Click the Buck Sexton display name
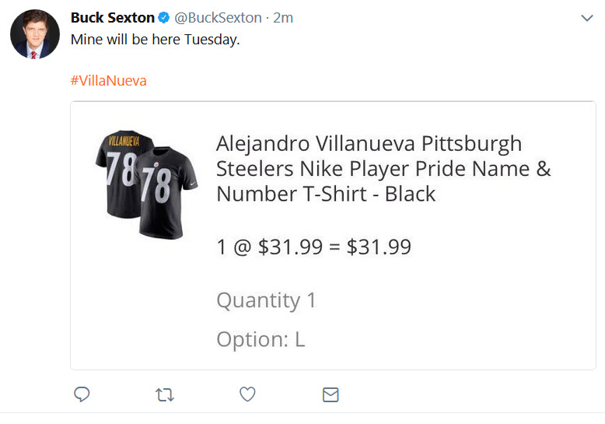Image resolution: width=605 pixels, height=424 pixels. tap(113, 18)
